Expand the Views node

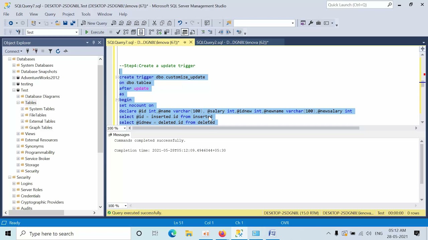pyautogui.click(x=18, y=134)
